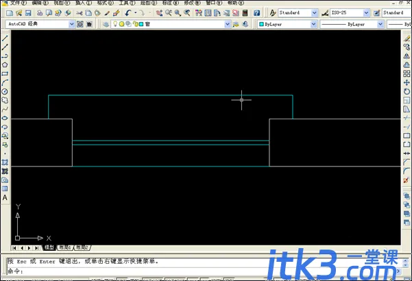Click the Match Properties brush icon
The width and height of the screenshot is (412, 281).
pyautogui.click(x=107, y=13)
